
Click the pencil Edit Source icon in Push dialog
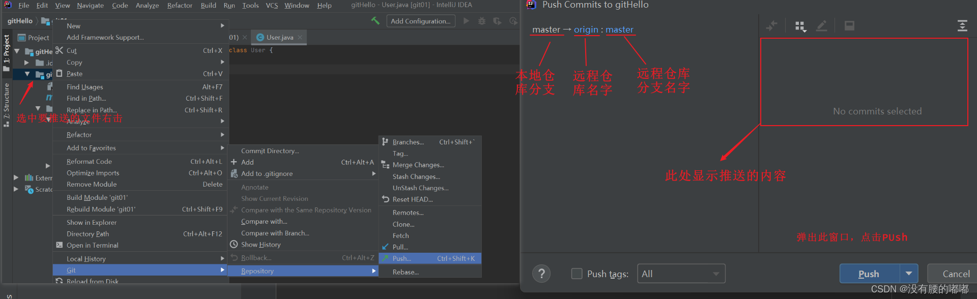[821, 25]
